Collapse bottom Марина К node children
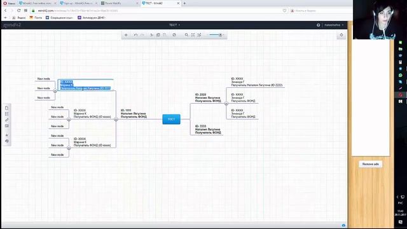The image size is (407, 229). coord(69,148)
